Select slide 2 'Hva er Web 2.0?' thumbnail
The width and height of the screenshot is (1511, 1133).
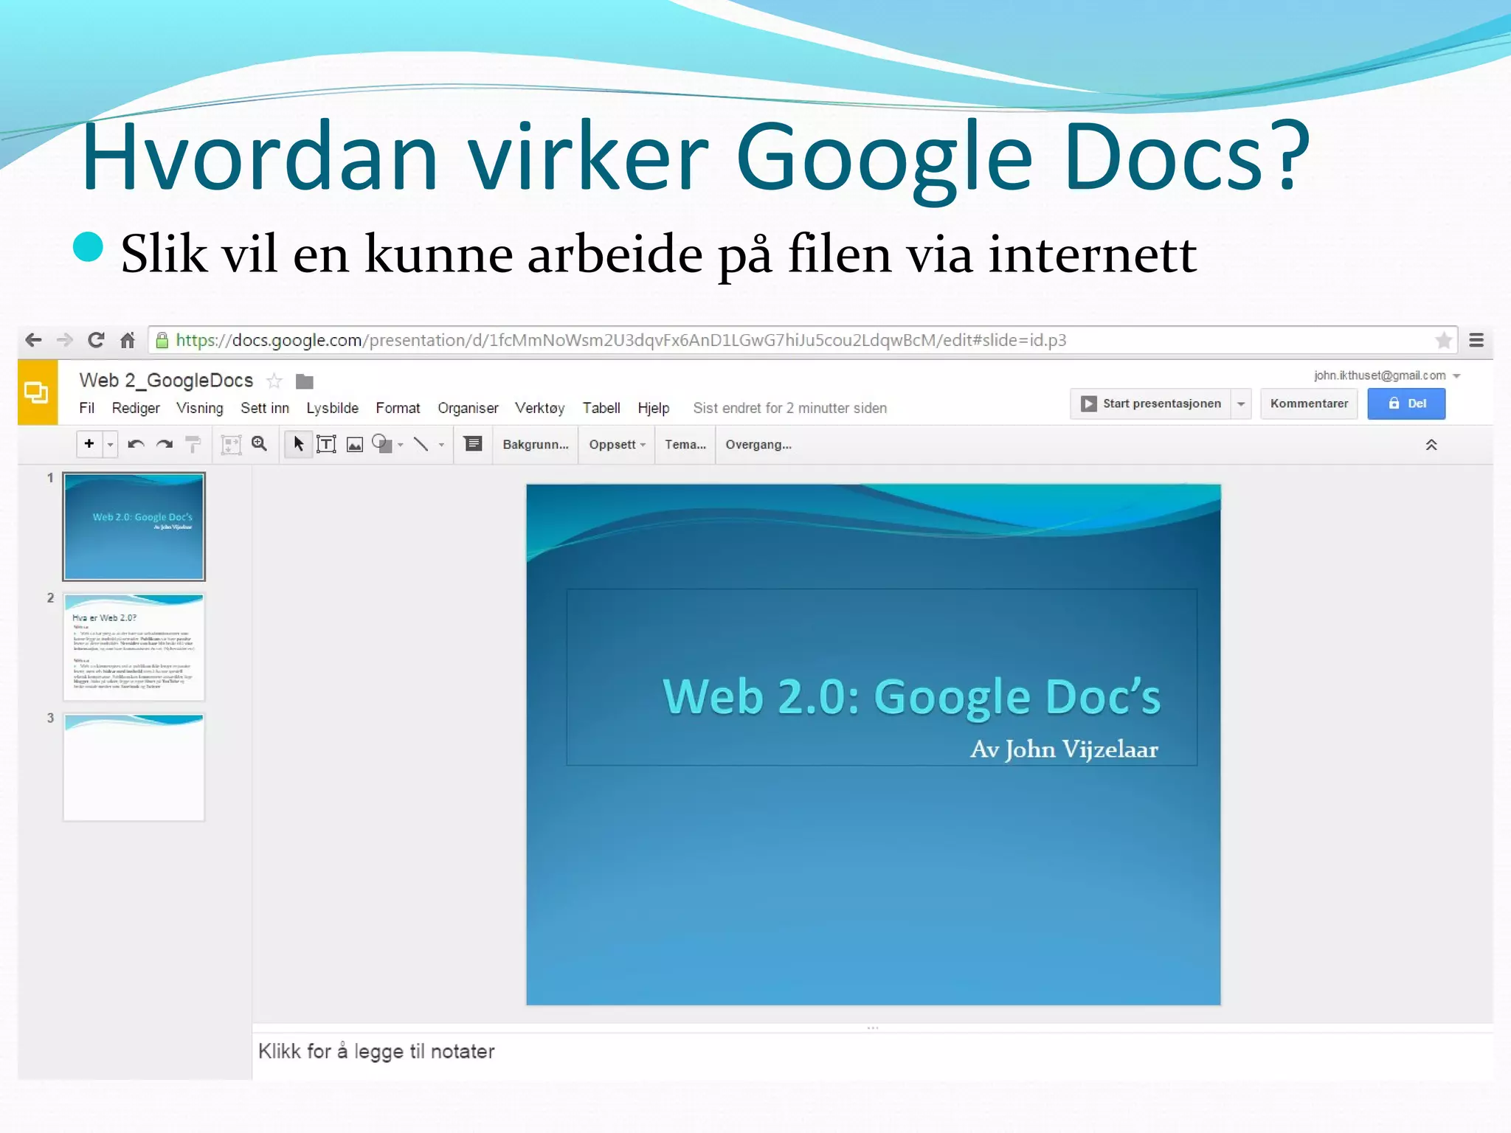(134, 647)
